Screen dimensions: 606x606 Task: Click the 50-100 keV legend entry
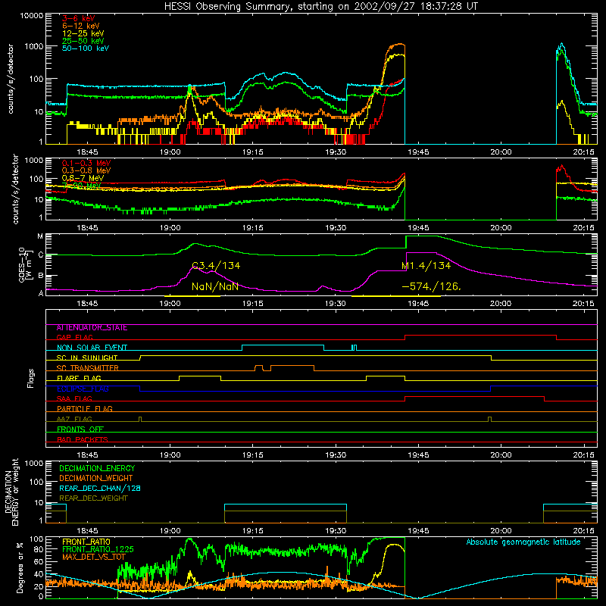pyautogui.click(x=86, y=48)
